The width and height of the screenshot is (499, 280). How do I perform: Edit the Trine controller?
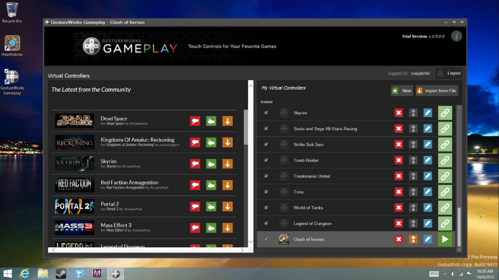coord(428,192)
